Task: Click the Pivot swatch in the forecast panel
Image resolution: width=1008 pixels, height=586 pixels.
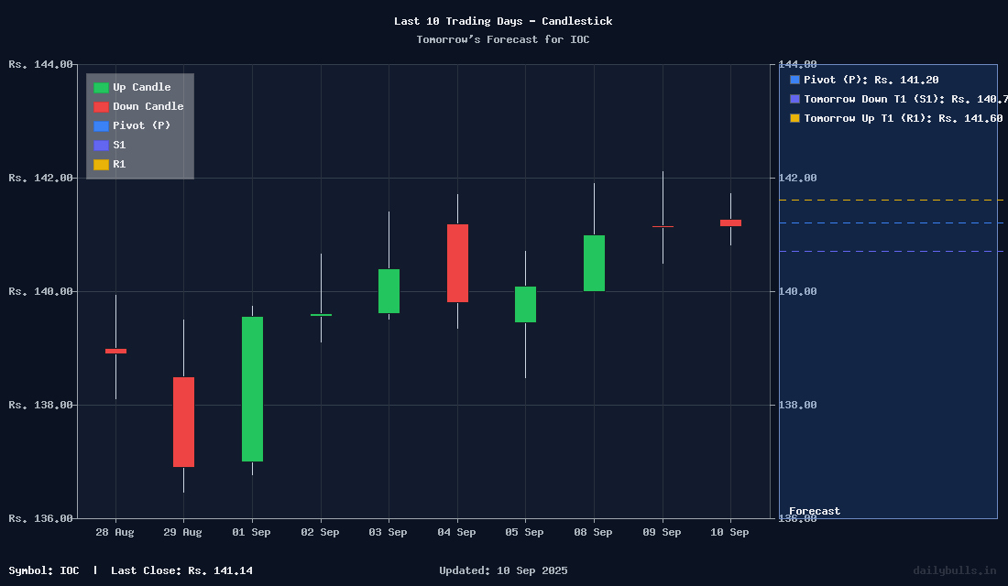Action: (794, 80)
